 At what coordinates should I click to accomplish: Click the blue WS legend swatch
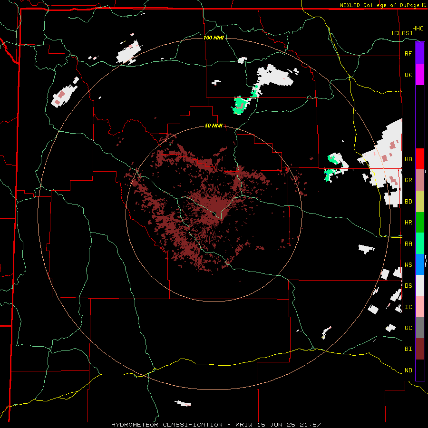click(420, 264)
